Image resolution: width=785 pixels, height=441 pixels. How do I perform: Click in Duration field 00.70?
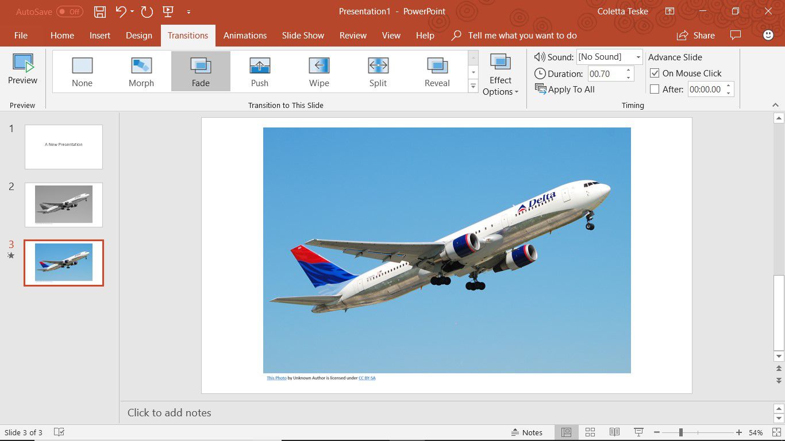[605, 73]
